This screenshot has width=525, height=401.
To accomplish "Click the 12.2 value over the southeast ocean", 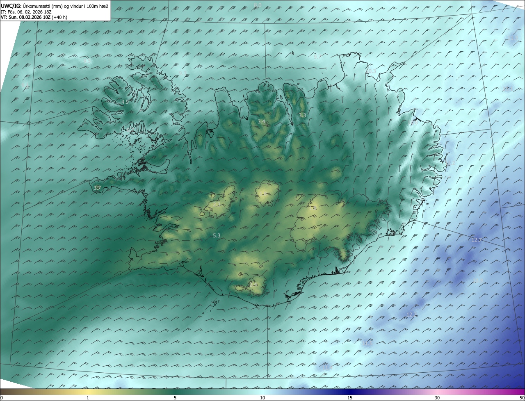I will [411, 315].
